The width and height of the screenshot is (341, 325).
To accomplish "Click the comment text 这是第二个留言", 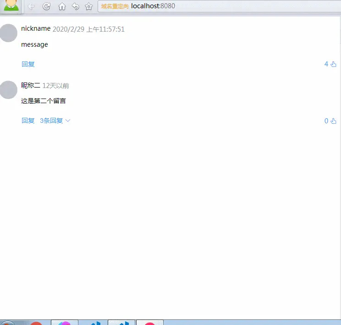I will coord(44,101).
